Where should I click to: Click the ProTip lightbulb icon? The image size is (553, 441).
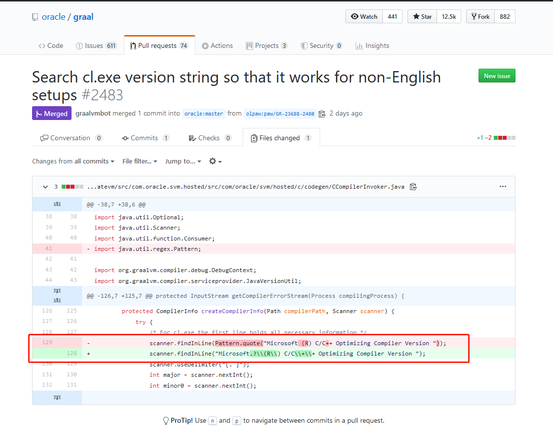click(166, 421)
